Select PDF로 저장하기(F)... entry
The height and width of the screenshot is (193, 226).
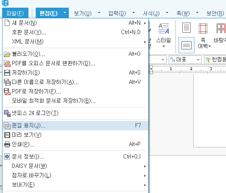coord(75,91)
